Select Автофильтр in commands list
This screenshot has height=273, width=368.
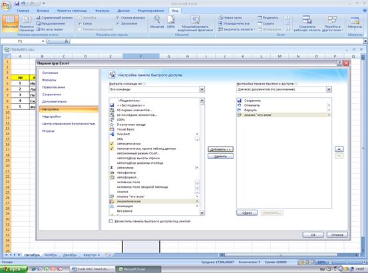[154, 172]
